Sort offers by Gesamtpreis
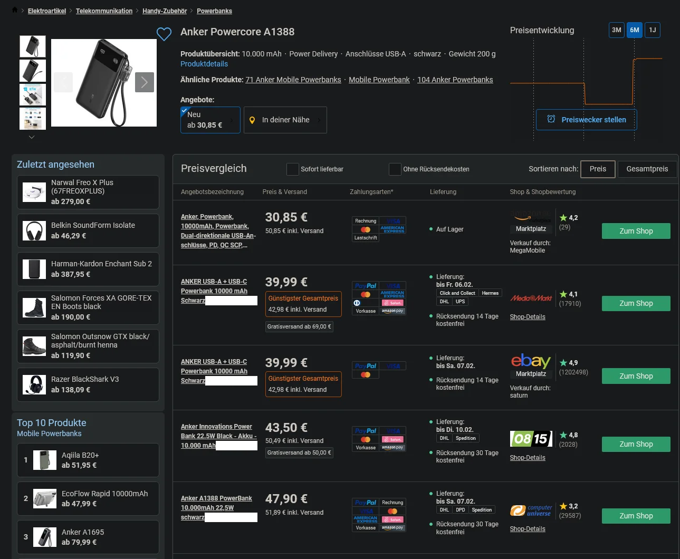The width and height of the screenshot is (680, 559). pyautogui.click(x=647, y=169)
